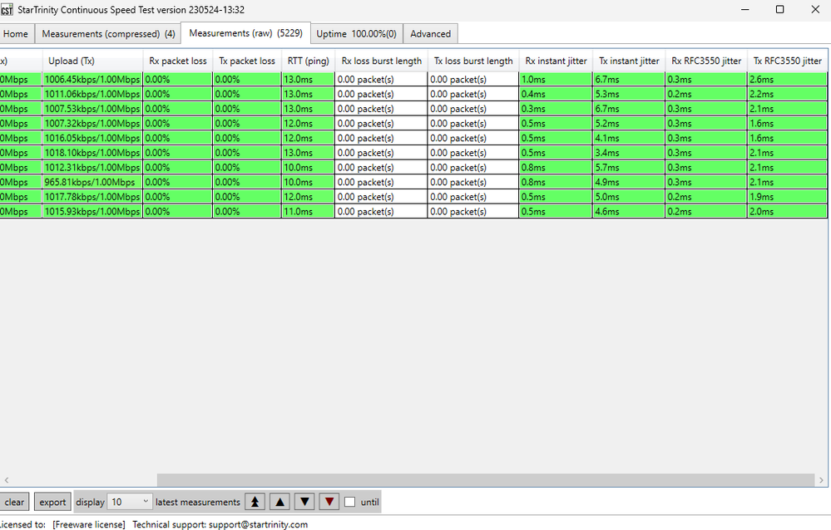Click the 4.1ms Tx instant jitter cell
The image size is (831, 530).
tap(629, 138)
